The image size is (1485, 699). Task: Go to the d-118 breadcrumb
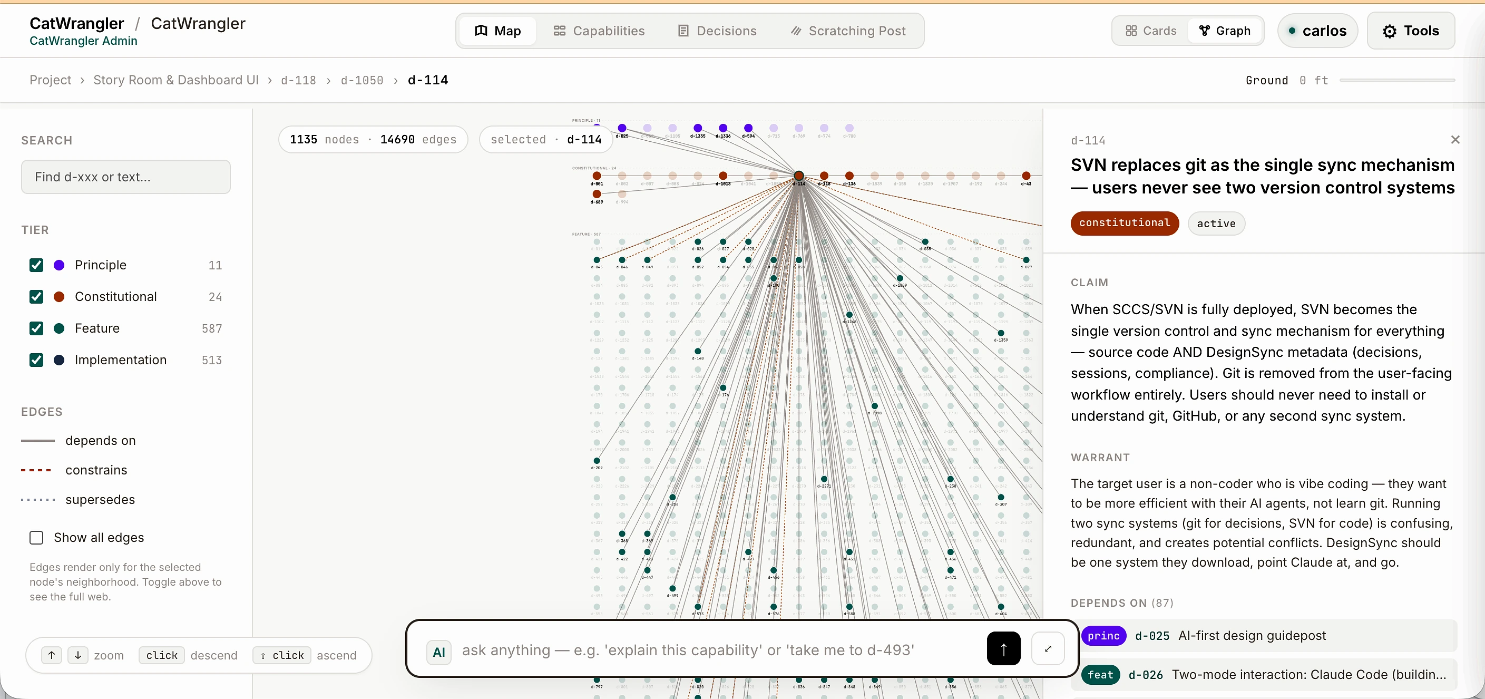click(x=298, y=80)
